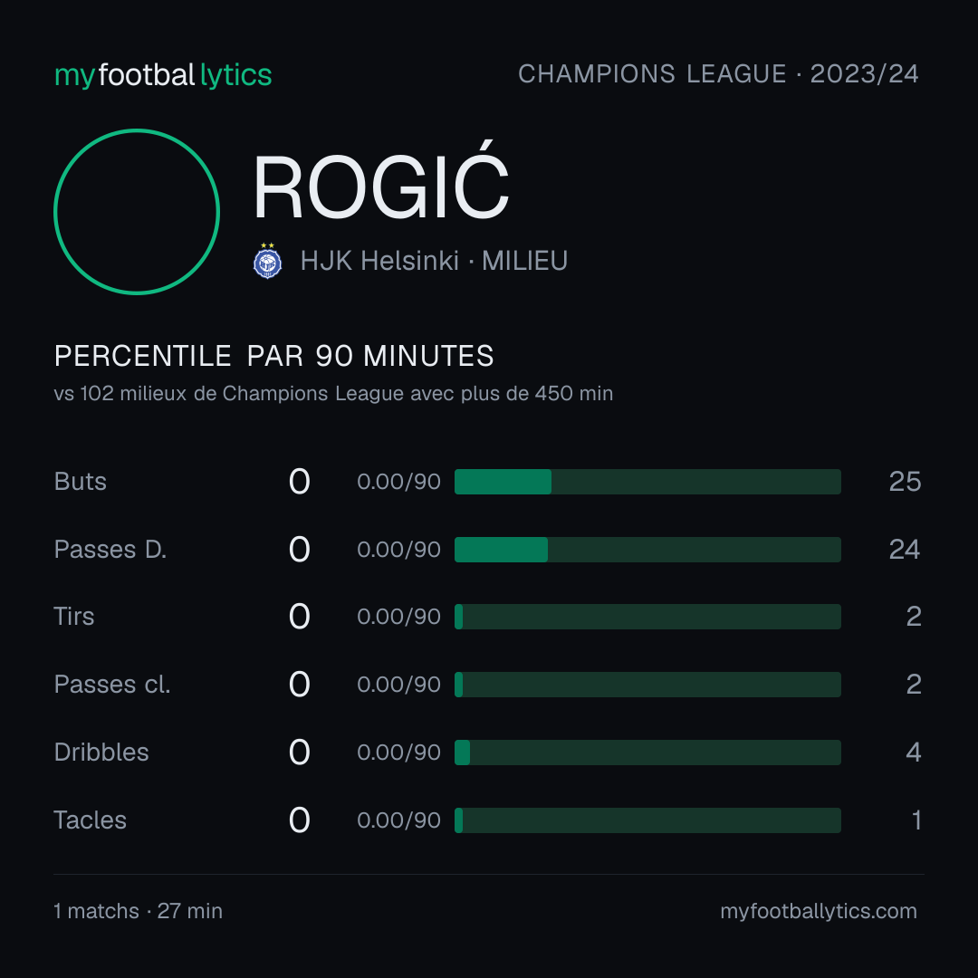
Task: Click the Passes D. percentile value 24
Action: point(905,550)
